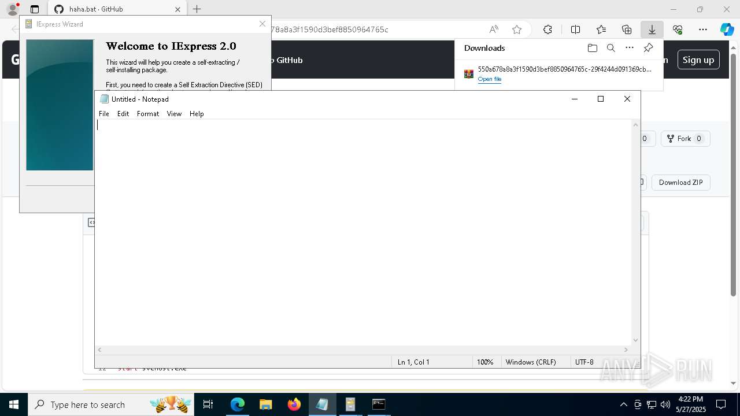Open the Copilot icon in Edge
The image size is (740, 416).
tap(727, 29)
